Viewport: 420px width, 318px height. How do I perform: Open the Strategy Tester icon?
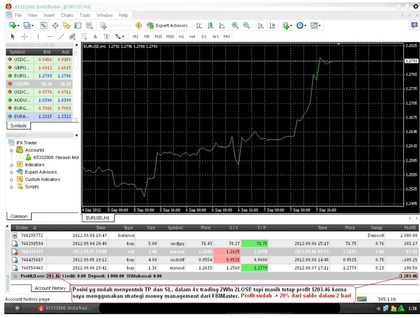tap(90, 25)
